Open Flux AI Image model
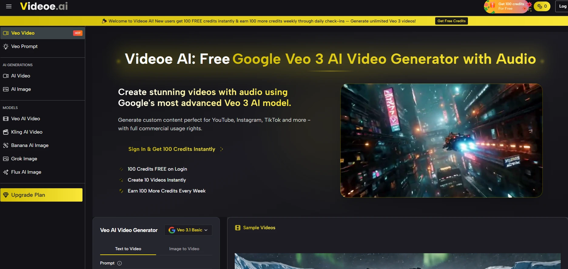The image size is (568, 269). coord(42,172)
